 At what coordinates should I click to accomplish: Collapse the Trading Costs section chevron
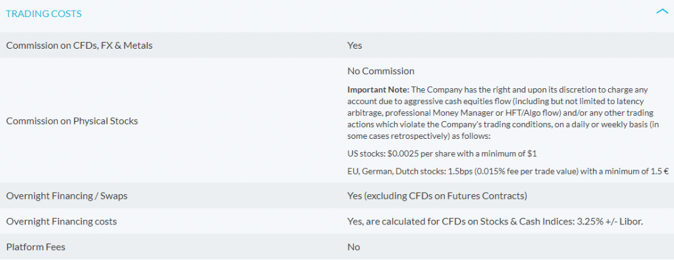tap(662, 12)
